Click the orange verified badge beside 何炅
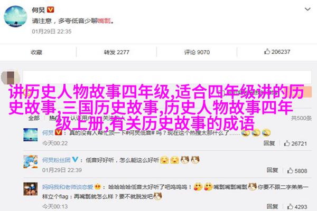The height and width of the screenshot is (211, 317). [51, 9]
